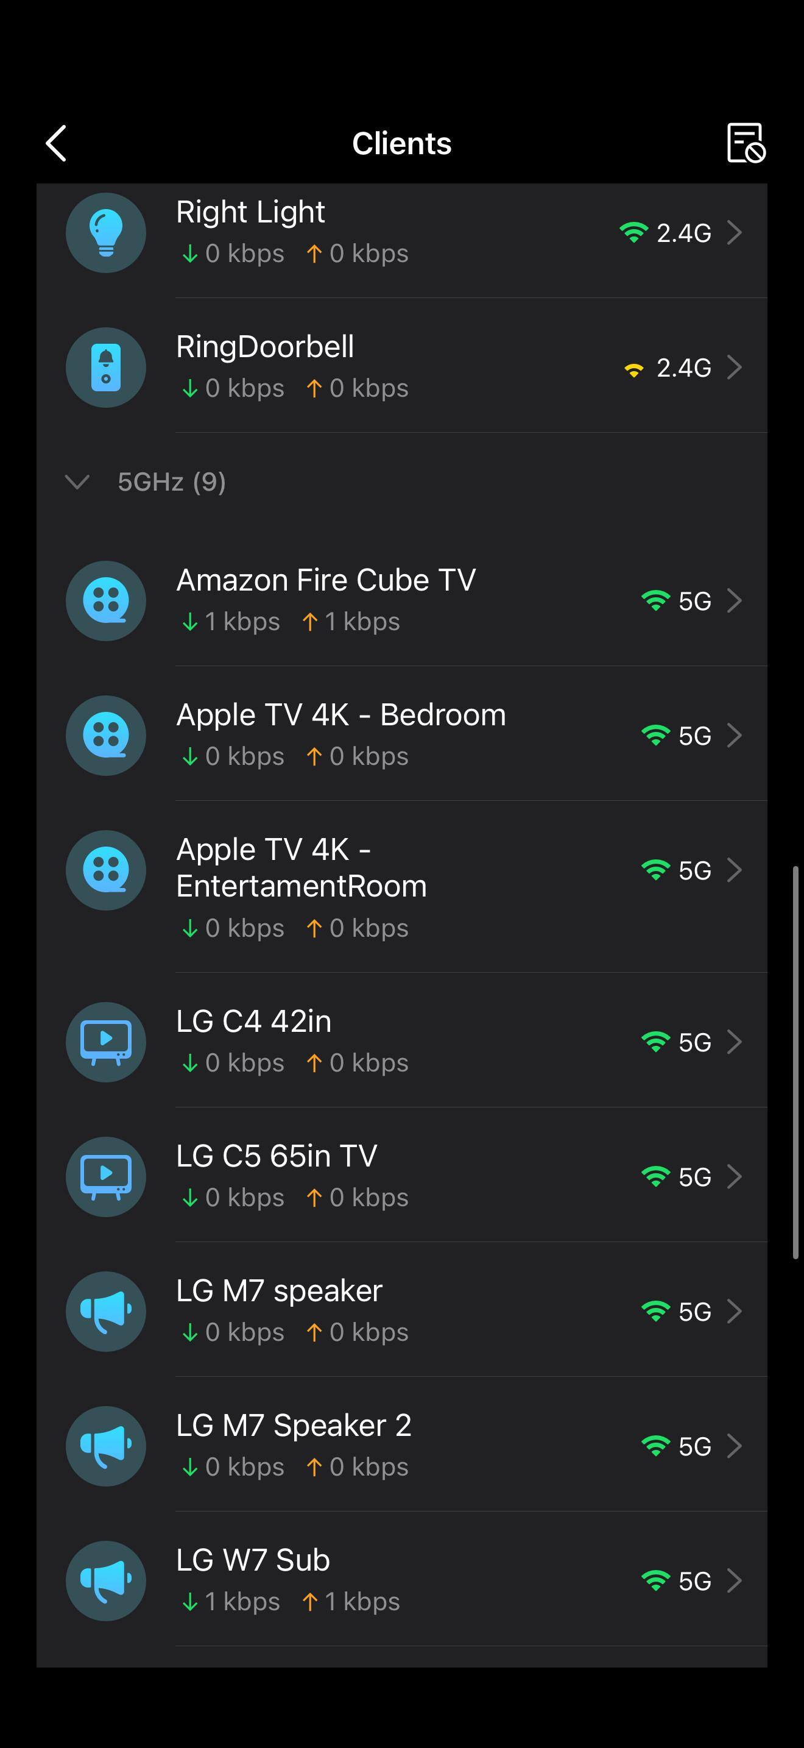Tap the 5G signal indicator for LG W7 Sub
804x1748 pixels.
[676, 1581]
